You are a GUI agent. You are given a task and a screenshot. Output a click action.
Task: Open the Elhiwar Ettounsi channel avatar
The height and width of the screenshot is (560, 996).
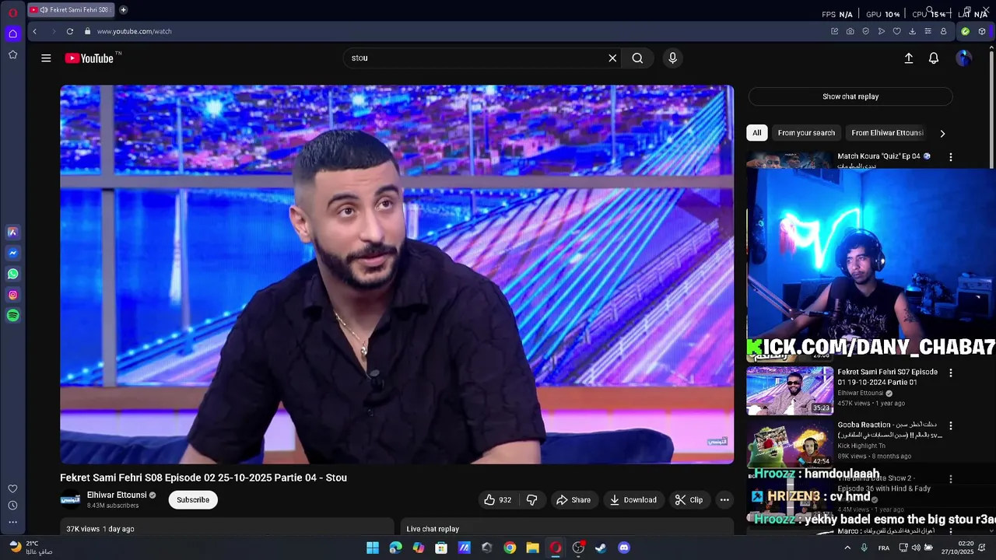tap(70, 500)
